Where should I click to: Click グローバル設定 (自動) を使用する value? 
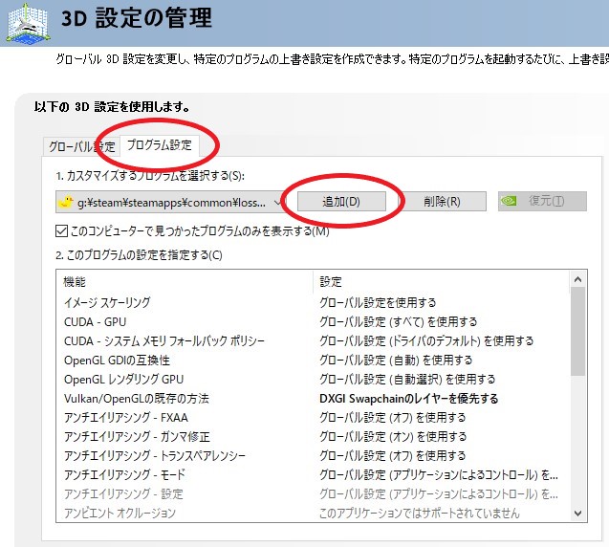coord(396,361)
